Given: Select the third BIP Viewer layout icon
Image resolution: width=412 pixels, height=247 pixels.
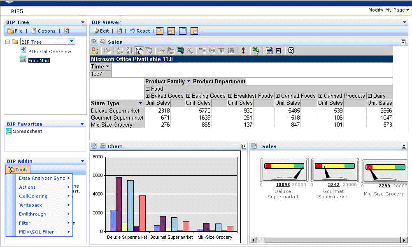Looking at the screenshot, I should coord(183,31).
